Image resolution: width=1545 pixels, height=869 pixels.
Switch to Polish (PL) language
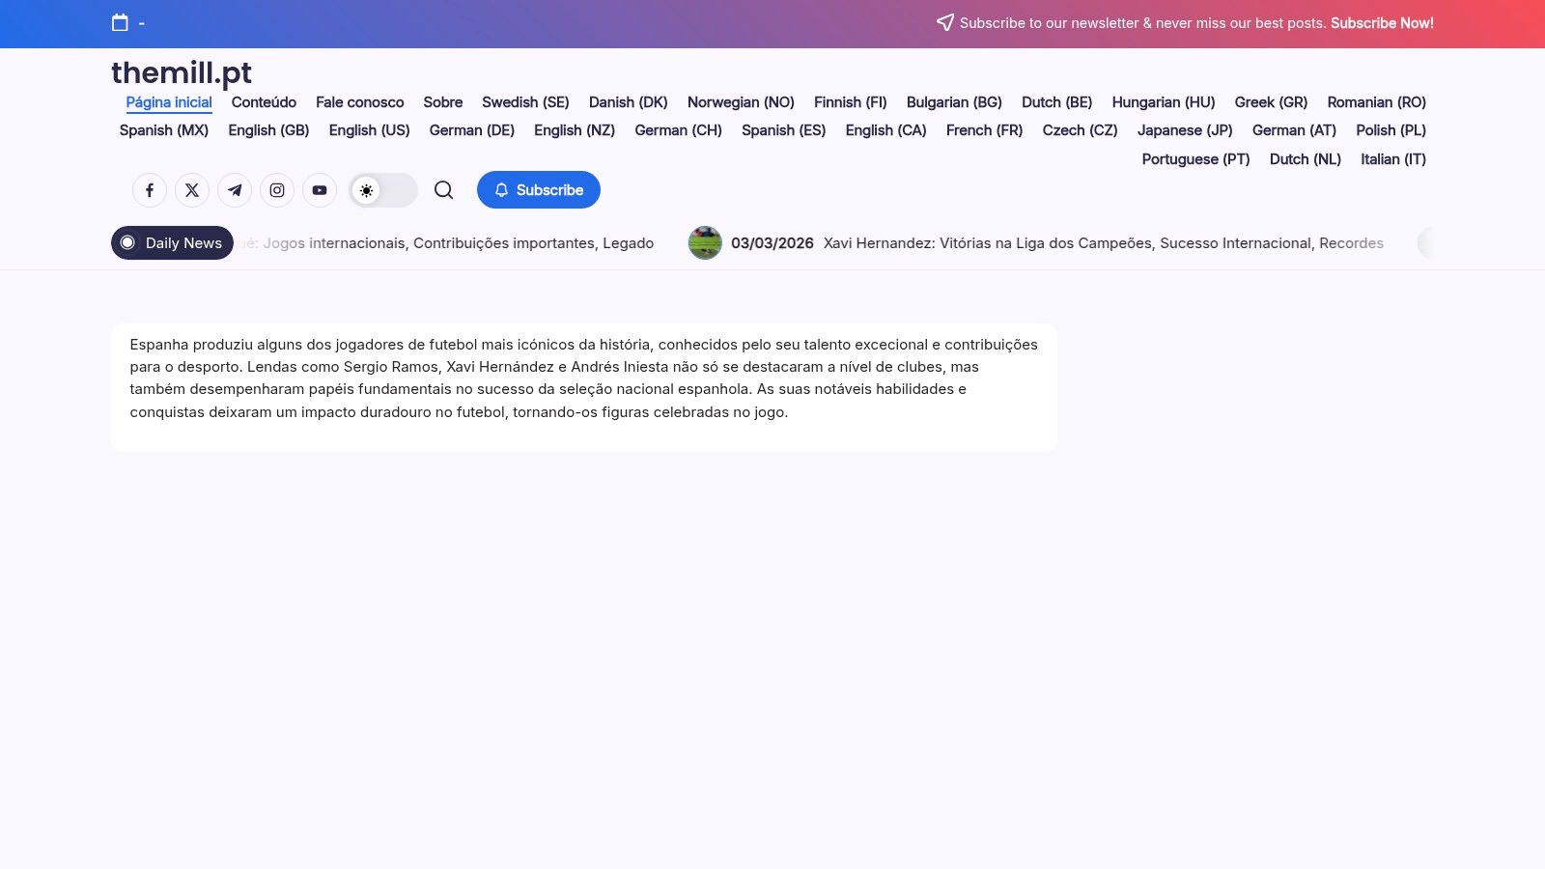pyautogui.click(x=1390, y=130)
